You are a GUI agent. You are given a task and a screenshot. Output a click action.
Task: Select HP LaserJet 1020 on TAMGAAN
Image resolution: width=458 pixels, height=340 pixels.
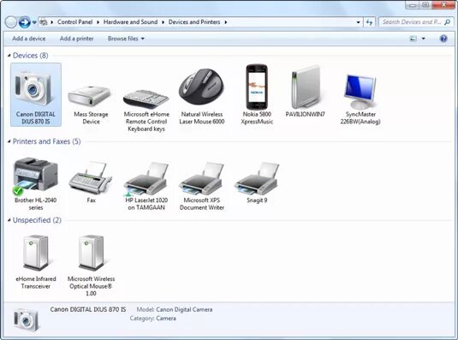point(146,186)
